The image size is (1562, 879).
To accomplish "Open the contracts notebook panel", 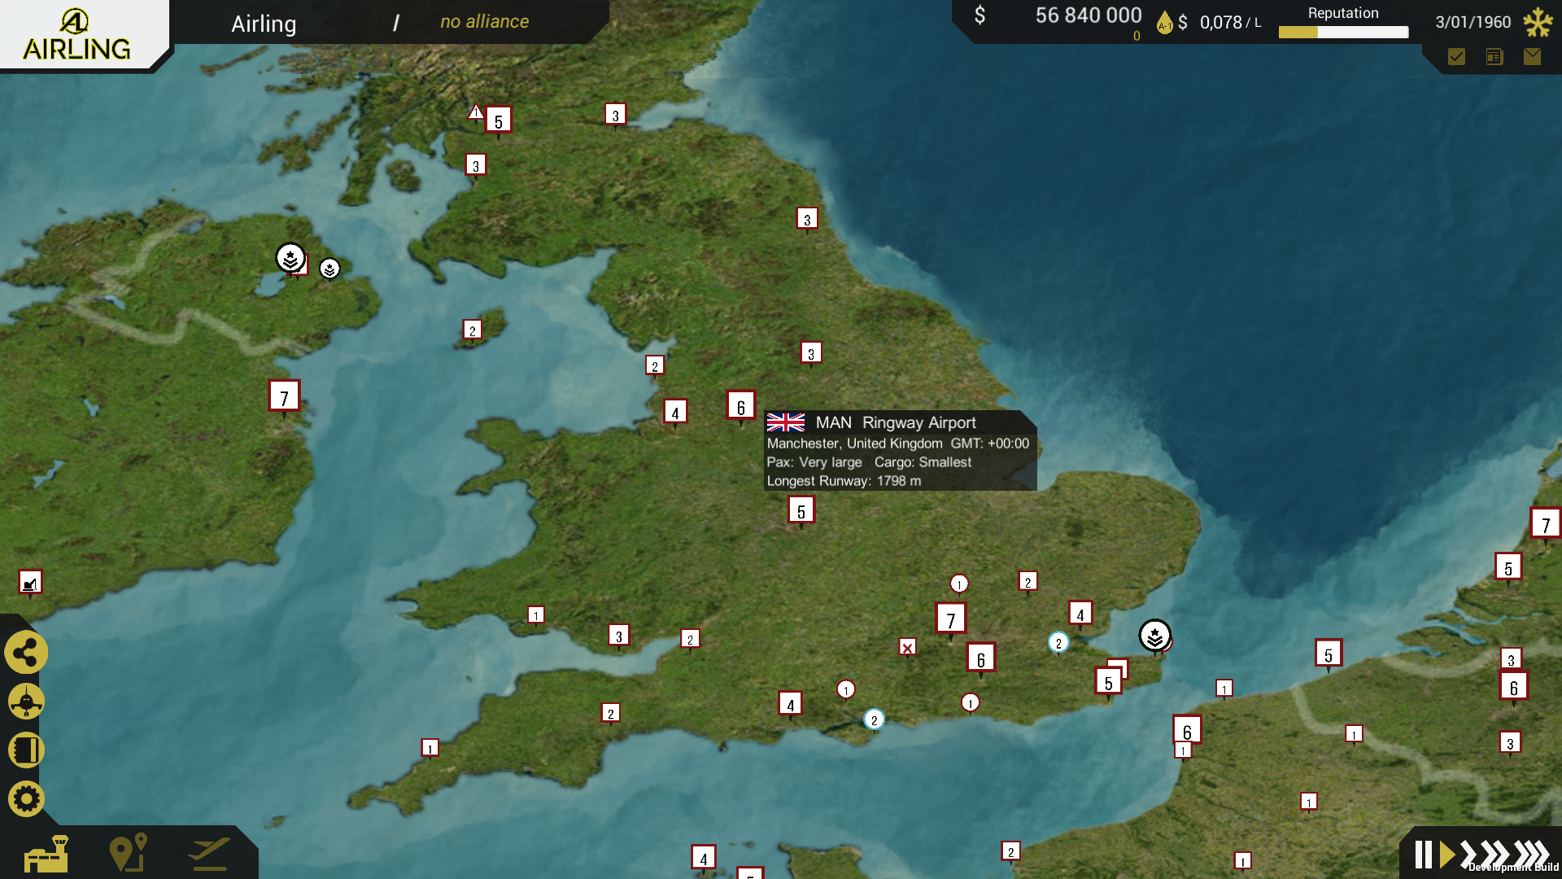I will tap(26, 750).
